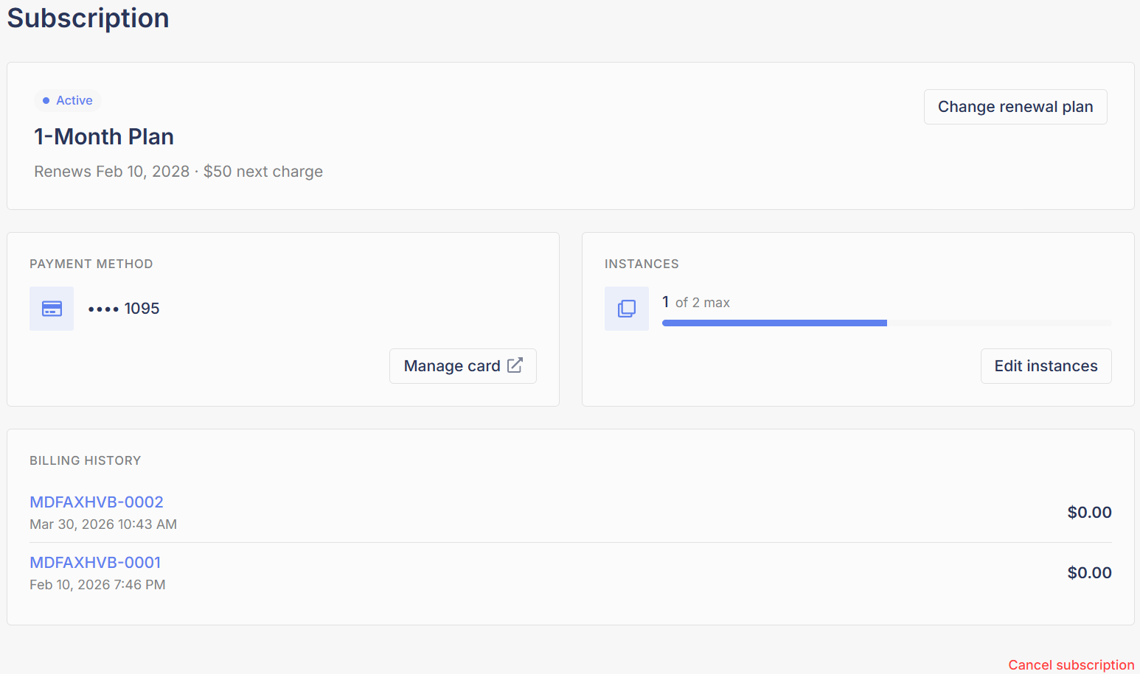Click the instances usage progress bar

coord(887,323)
